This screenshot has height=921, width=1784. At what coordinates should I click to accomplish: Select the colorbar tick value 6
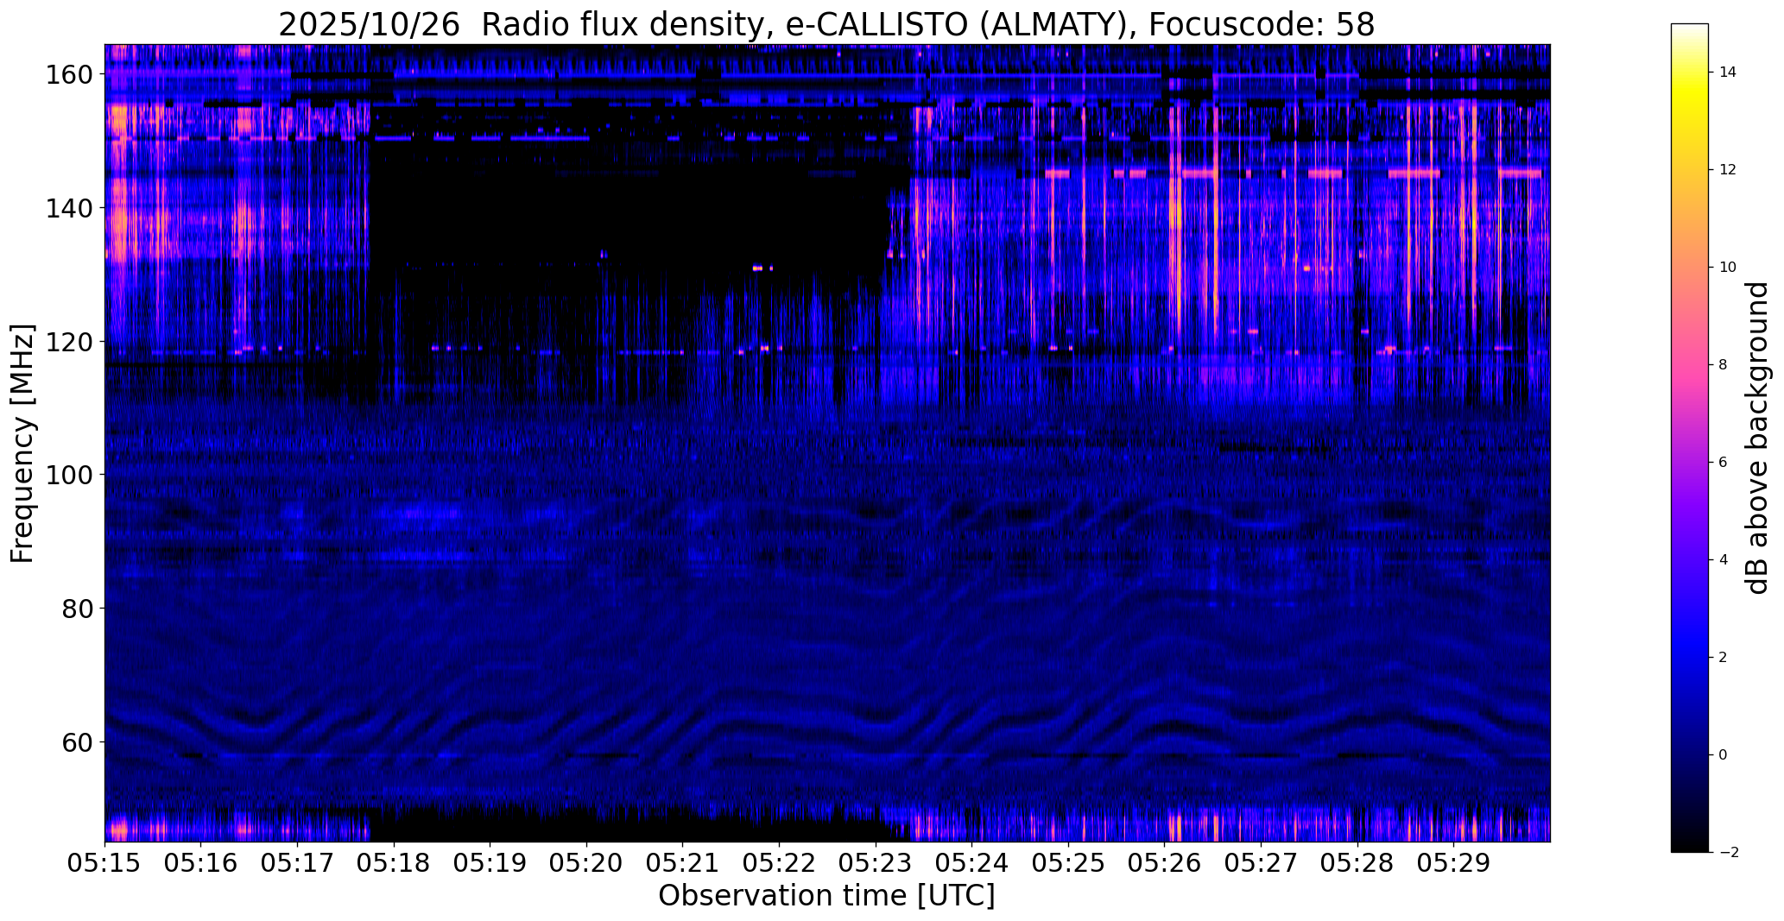coord(1723,463)
